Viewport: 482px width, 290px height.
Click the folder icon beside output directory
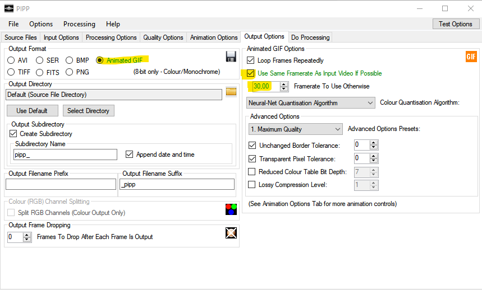click(x=231, y=92)
